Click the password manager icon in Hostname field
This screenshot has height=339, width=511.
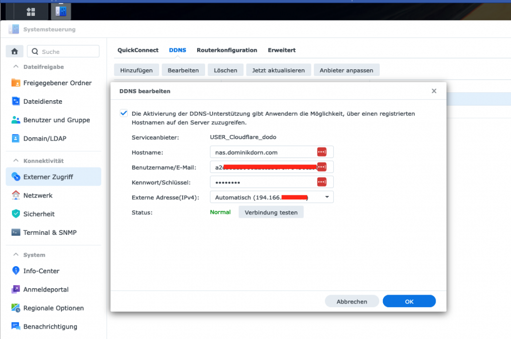322,152
